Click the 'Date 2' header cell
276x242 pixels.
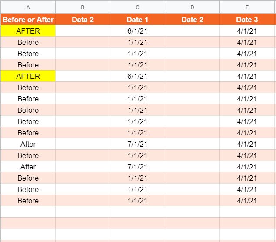click(192, 20)
